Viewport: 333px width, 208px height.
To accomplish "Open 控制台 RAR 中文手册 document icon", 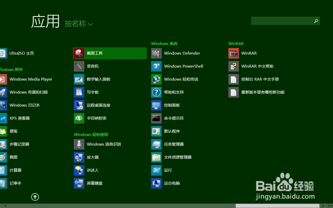I will 234,79.
